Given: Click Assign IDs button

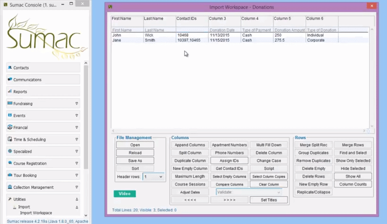Looking at the screenshot, I should pos(229,161).
